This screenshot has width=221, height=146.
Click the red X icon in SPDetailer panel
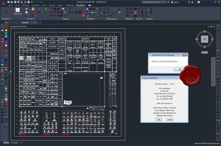84,15
